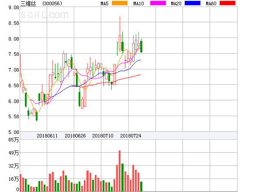Image resolution: width=262 pixels, height=192 pixels.
Task: Click the stock code (300056)
Action: (52, 3)
